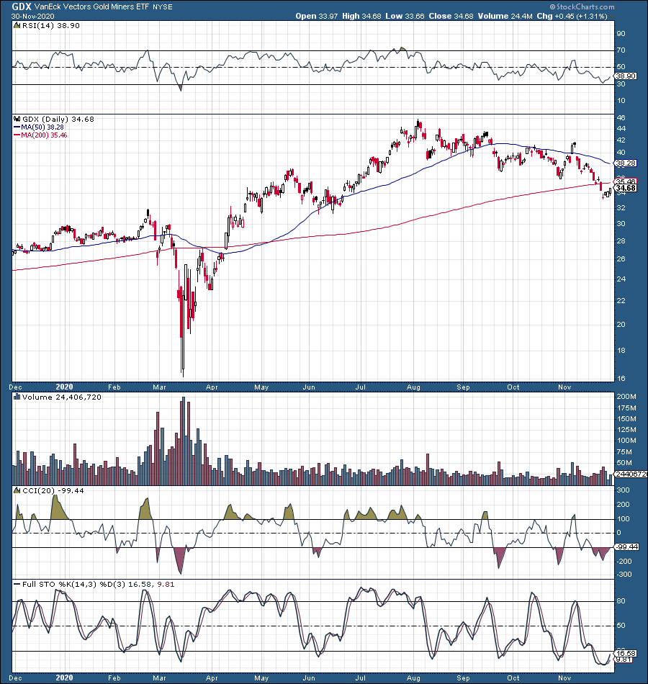Click the Volume 24.4M header value
648x684 pixels.
point(505,16)
